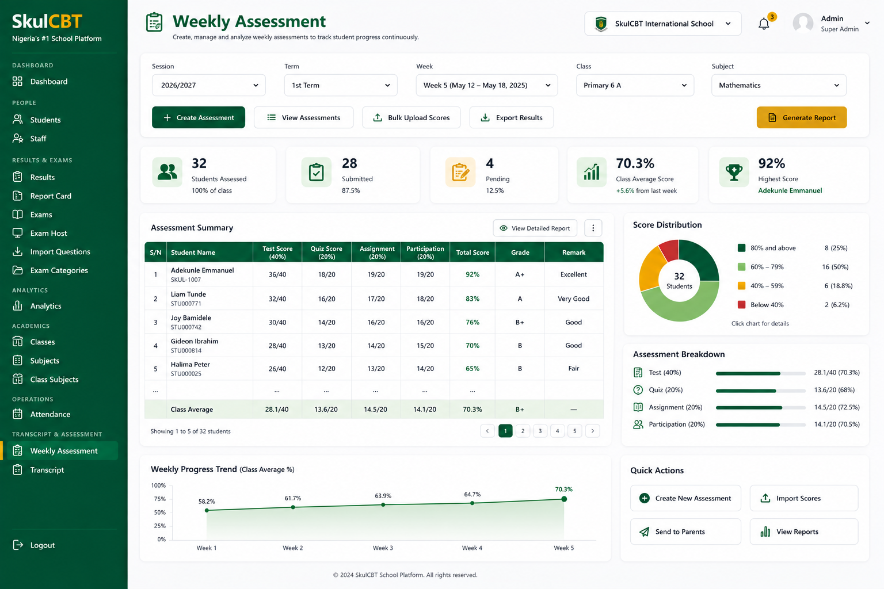This screenshot has height=589, width=884.
Task: Open the Week 5 selector dropdown
Action: pos(487,85)
